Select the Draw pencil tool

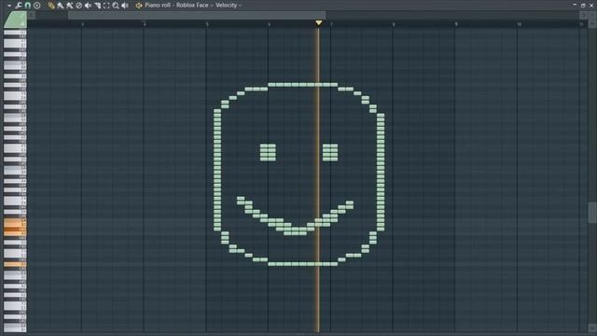(x=51, y=6)
